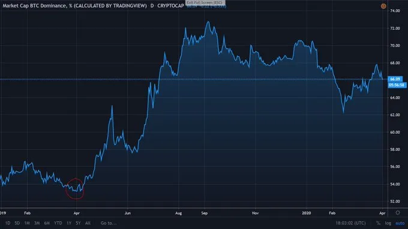The width and height of the screenshot is (408, 229).
Task: Click the current price label 66.09
Action: (x=395, y=79)
